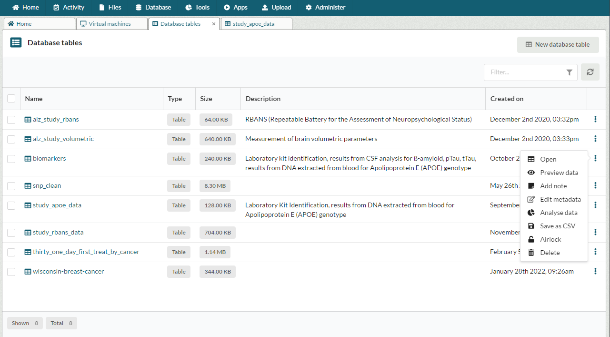Open the Tools menu in top navigation
The height and width of the screenshot is (337, 610).
(197, 7)
